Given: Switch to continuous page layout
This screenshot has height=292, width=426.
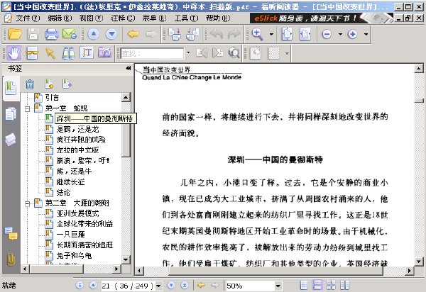Looking at the screenshot, I should 317,285.
